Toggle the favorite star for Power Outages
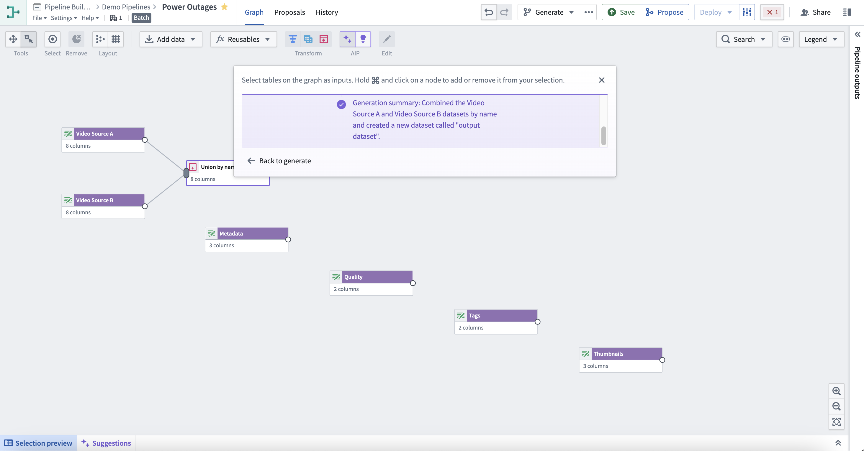 (224, 7)
